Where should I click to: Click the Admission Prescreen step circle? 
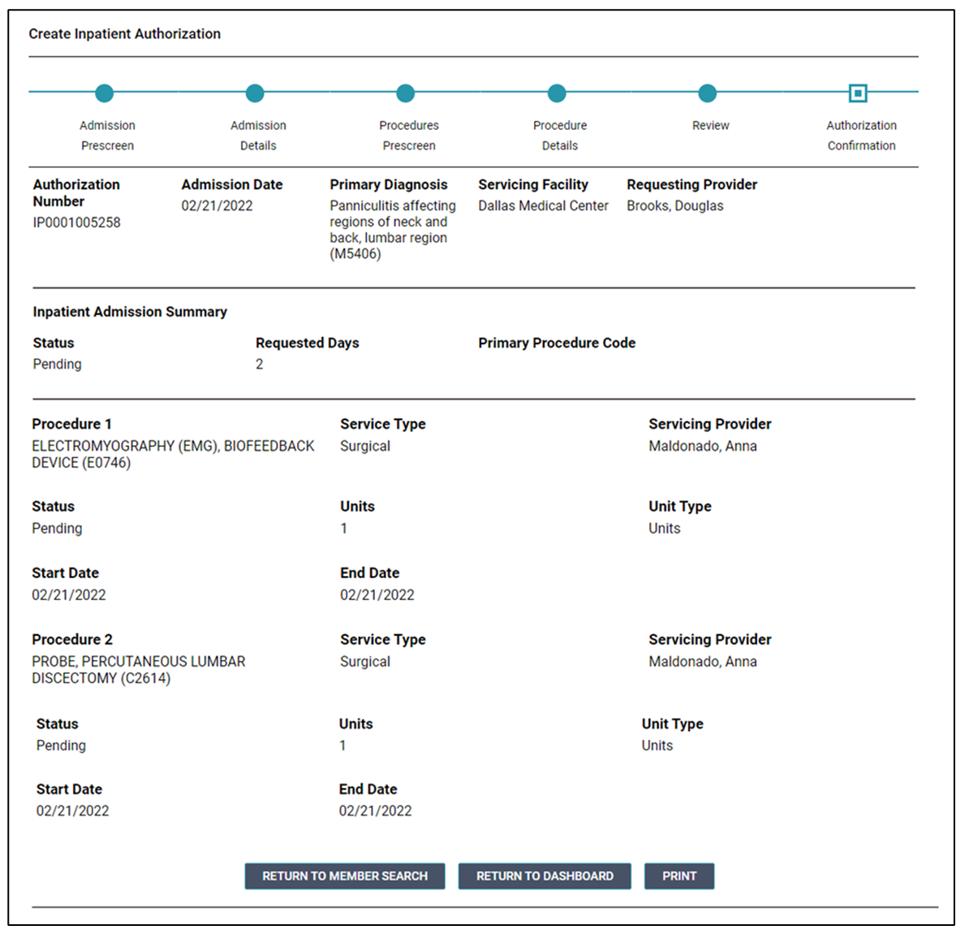coord(105,93)
